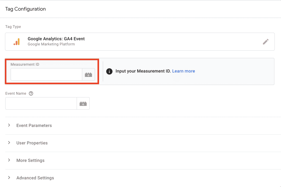Screen dimensions: 281x187
Task: Expand the Event Parameters section
Action: coord(34,125)
